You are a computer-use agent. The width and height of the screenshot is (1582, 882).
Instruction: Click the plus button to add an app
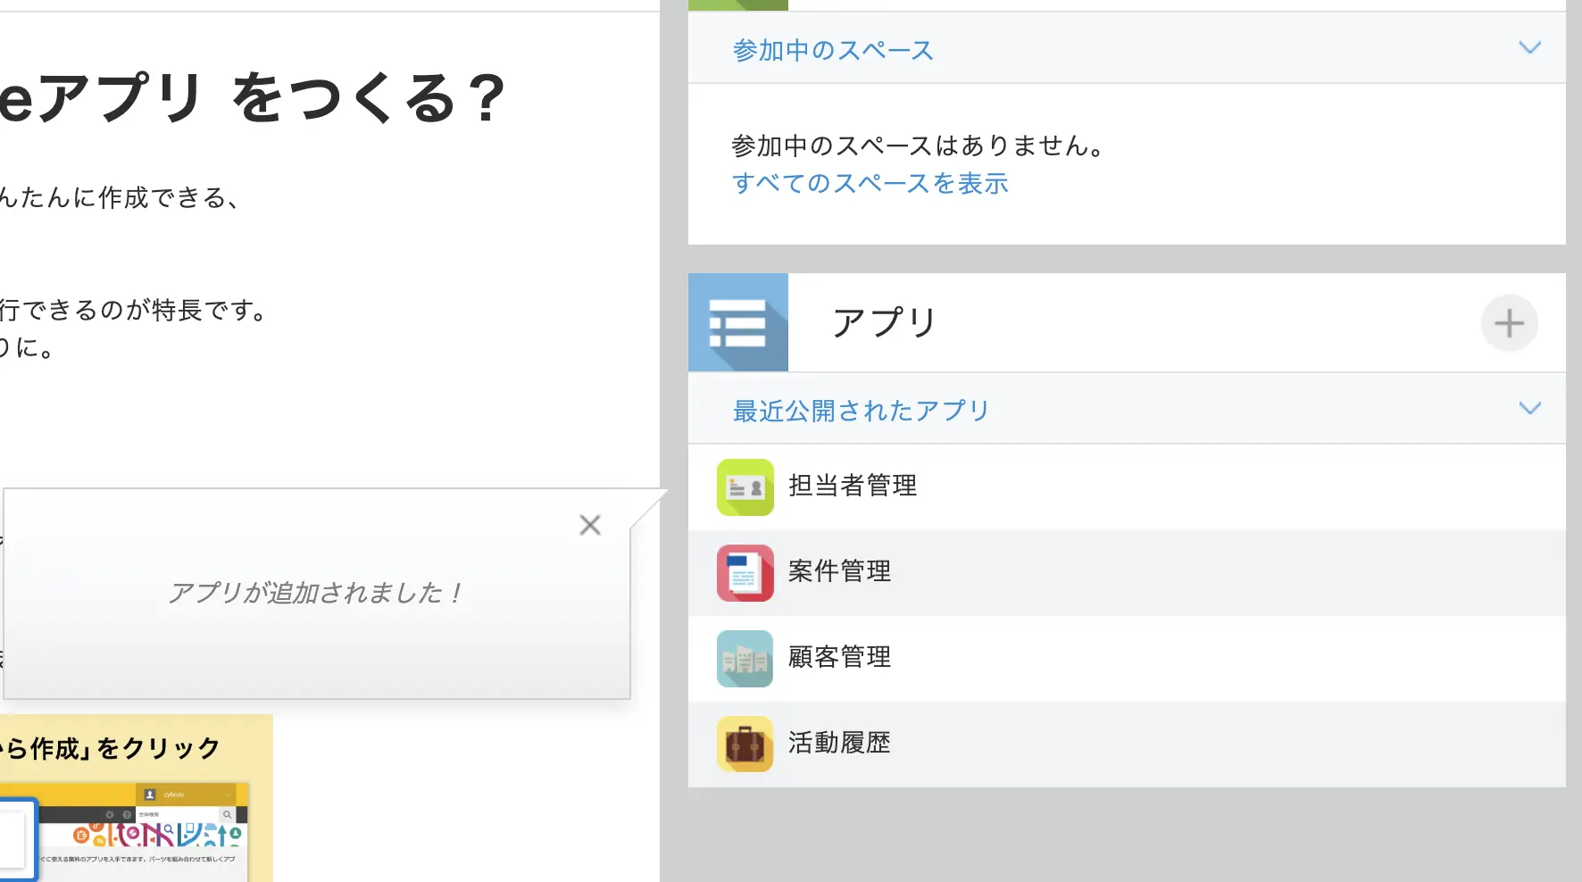tap(1509, 323)
